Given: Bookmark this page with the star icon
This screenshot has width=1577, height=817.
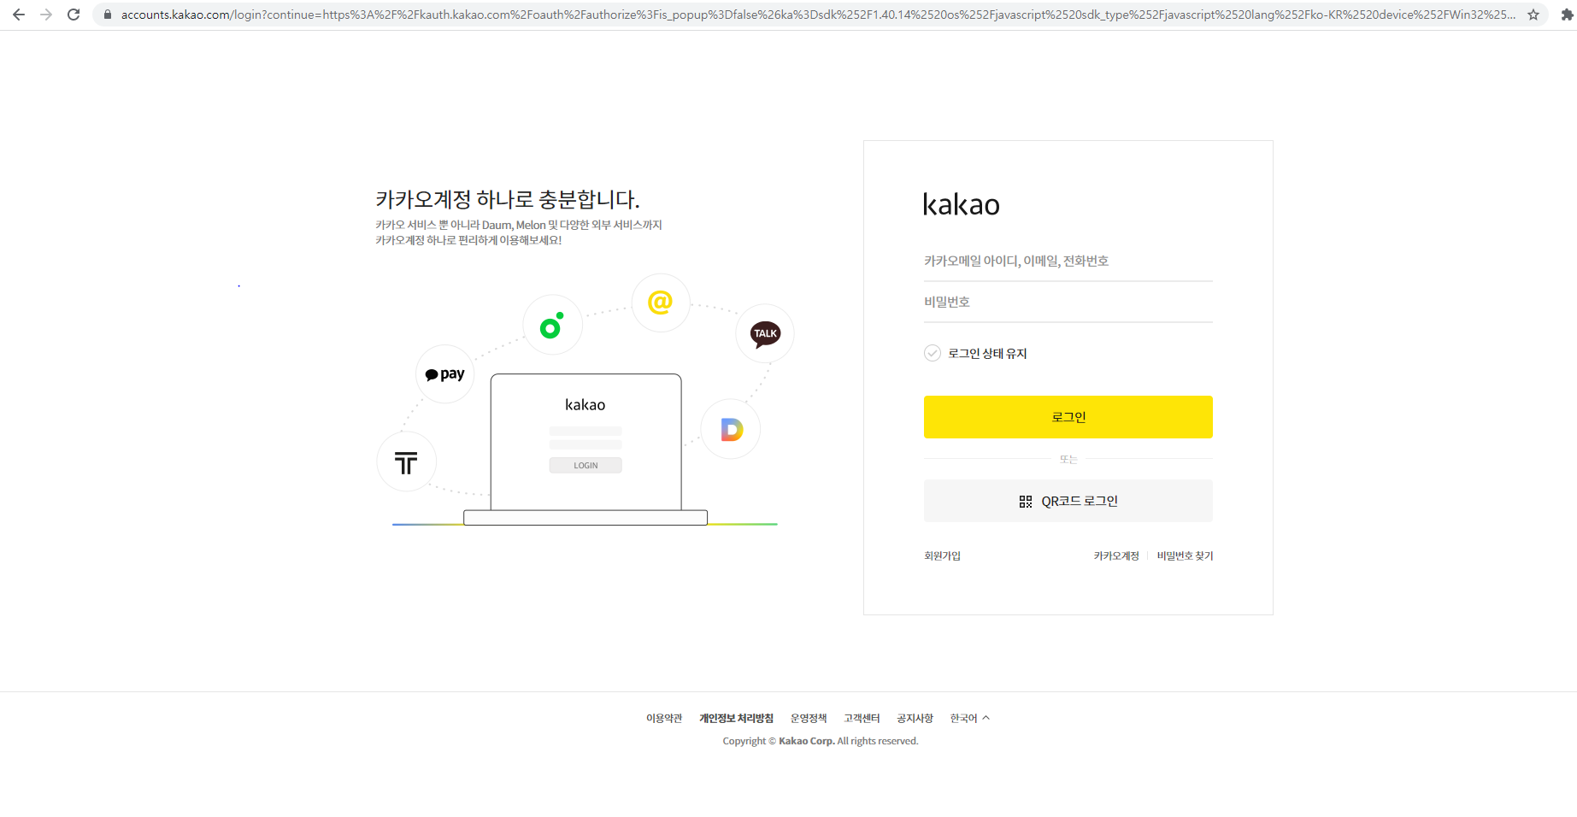Looking at the screenshot, I should 1533,15.
